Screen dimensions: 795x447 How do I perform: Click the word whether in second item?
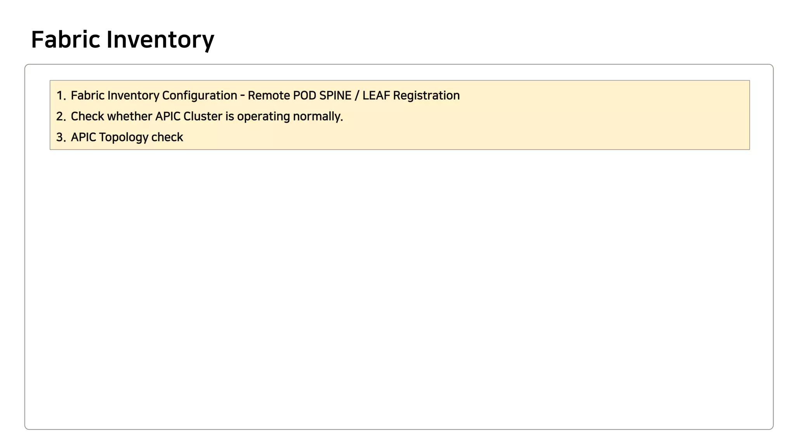(x=129, y=116)
